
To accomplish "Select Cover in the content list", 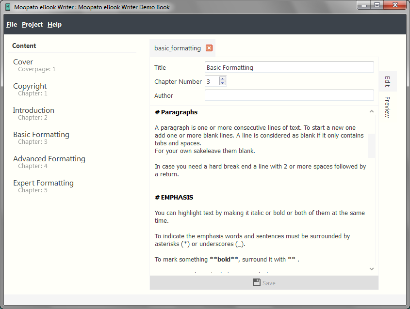I will click(x=23, y=62).
